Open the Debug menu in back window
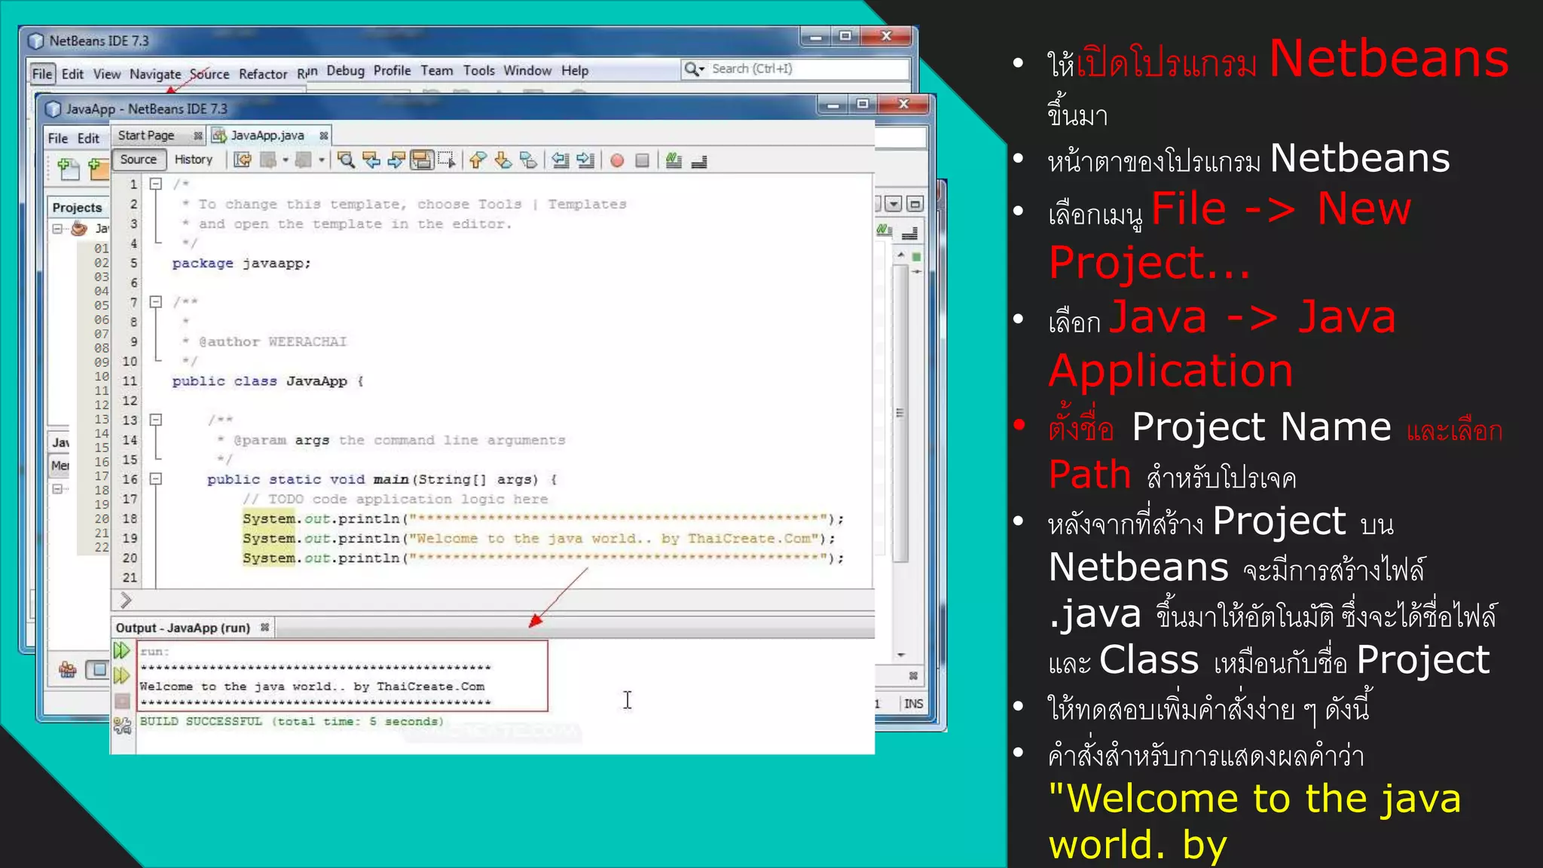Screen dimensions: 1543x868 (346, 71)
